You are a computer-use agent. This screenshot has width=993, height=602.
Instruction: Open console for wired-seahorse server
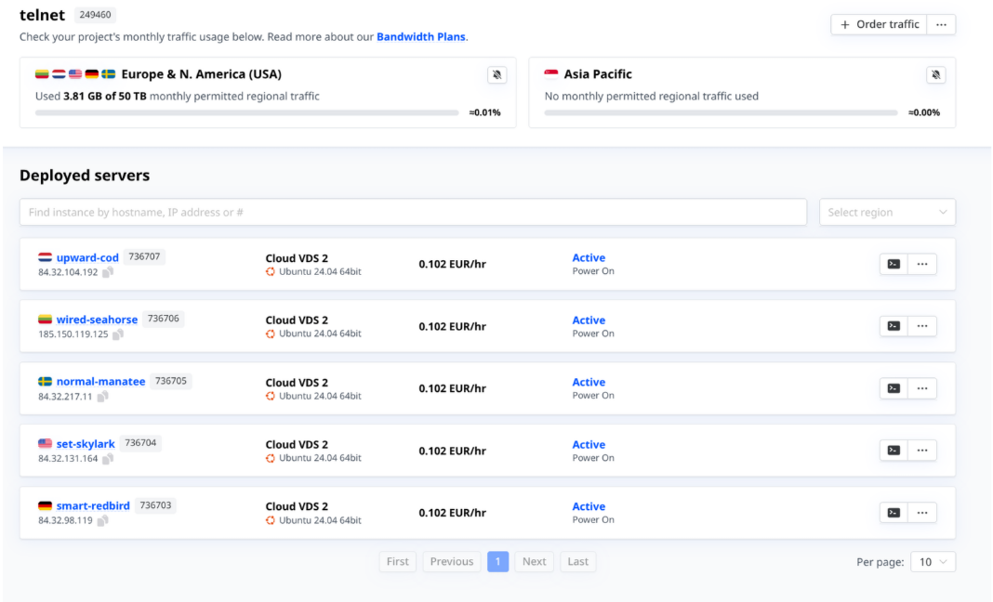click(x=894, y=326)
